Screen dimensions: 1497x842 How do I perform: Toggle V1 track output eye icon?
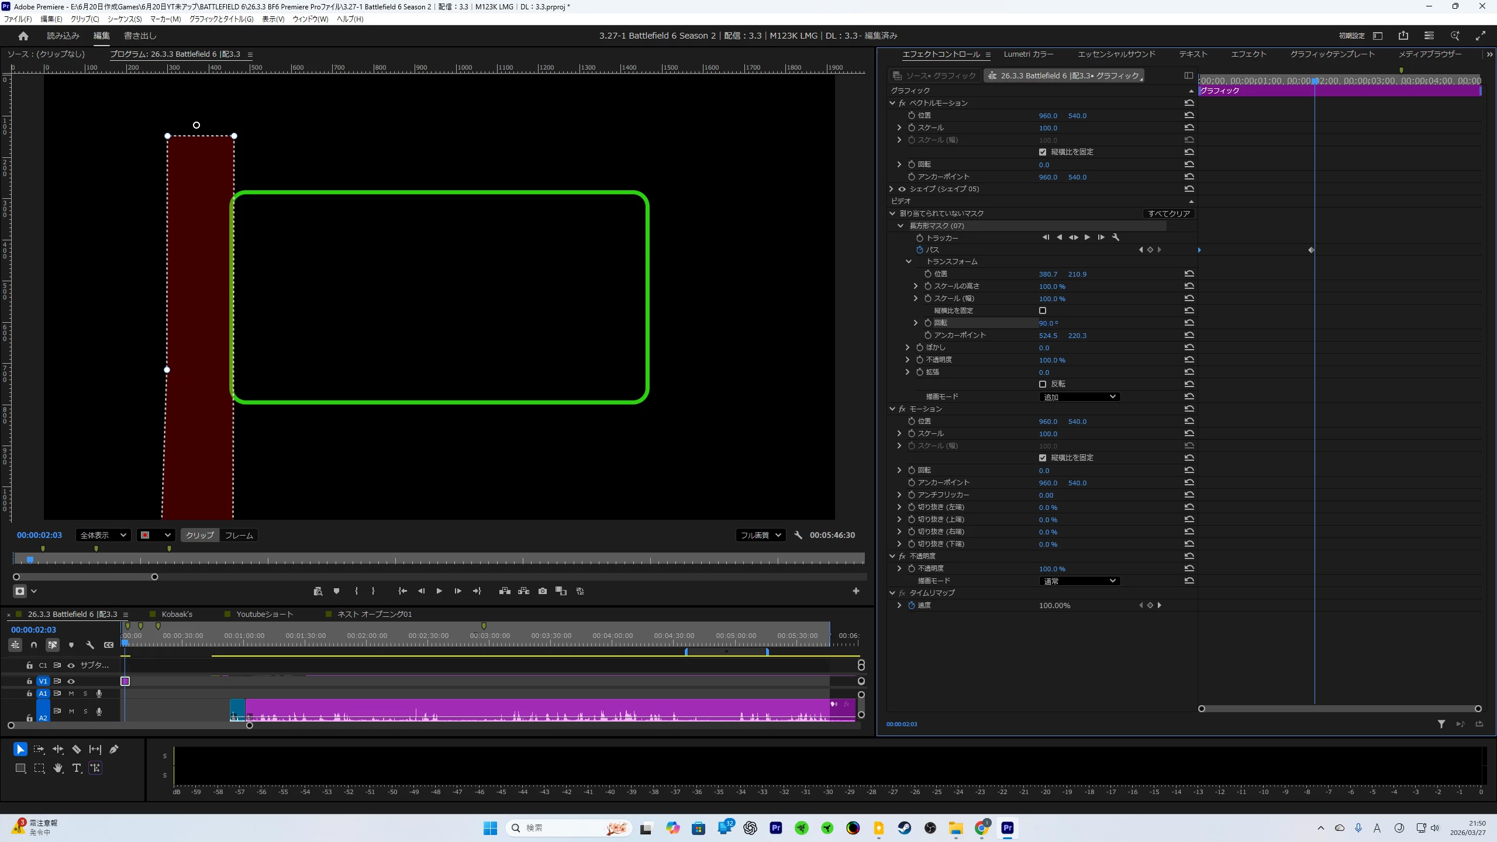[x=71, y=681]
